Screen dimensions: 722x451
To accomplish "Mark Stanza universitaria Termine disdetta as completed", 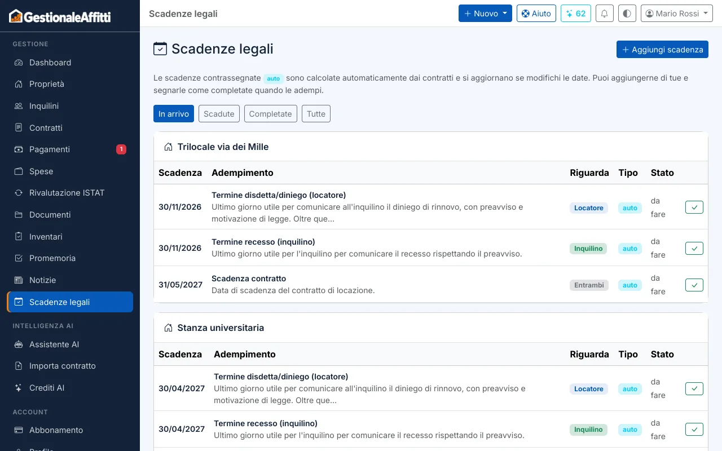I will coord(694,388).
